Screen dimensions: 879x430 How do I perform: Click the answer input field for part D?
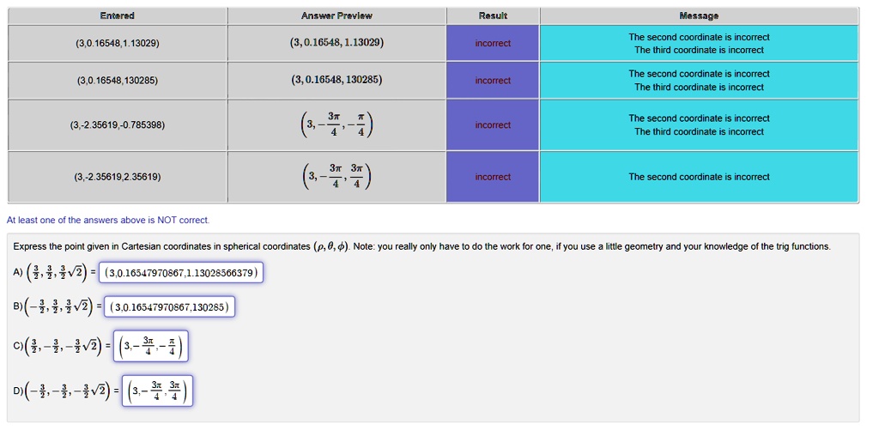coord(157,391)
